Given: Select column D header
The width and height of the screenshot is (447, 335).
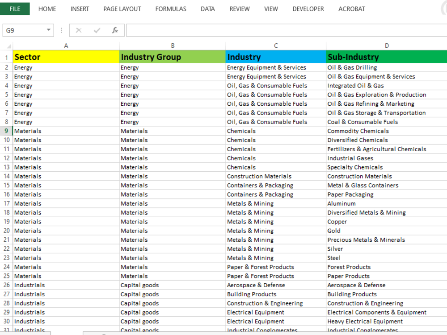Looking at the screenshot, I should point(387,45).
